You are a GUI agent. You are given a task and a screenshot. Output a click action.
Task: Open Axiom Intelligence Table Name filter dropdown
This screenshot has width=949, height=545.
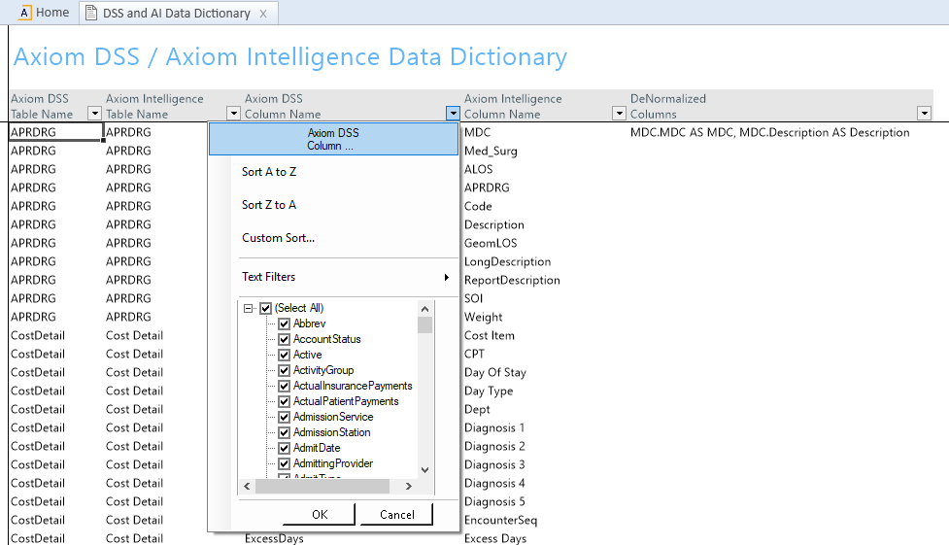[234, 114]
